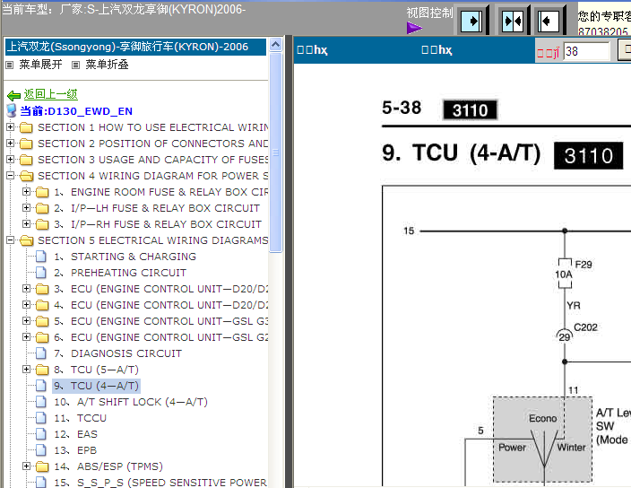Click the tree panel vertical scrollbar thumb
Image resolution: width=631 pixels, height=488 pixels.
pos(276,152)
